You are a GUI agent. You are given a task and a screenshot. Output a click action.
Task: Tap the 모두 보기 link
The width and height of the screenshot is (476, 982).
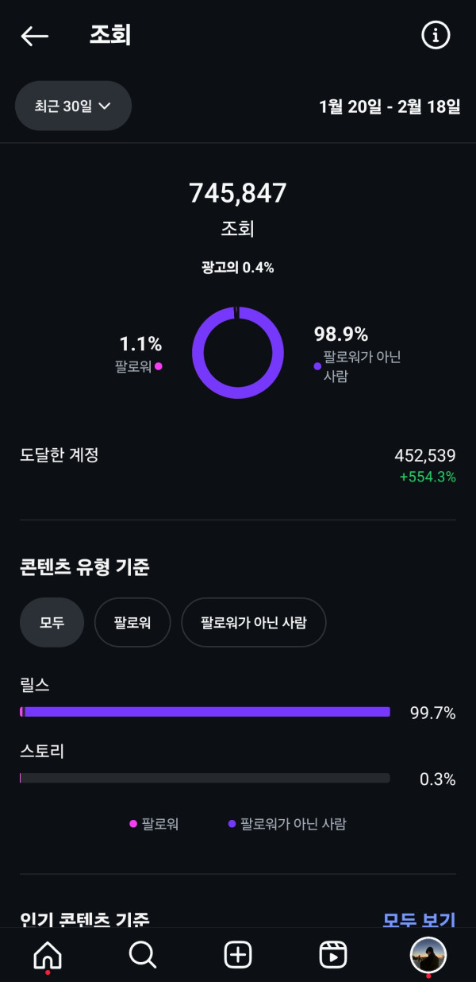tap(419, 920)
